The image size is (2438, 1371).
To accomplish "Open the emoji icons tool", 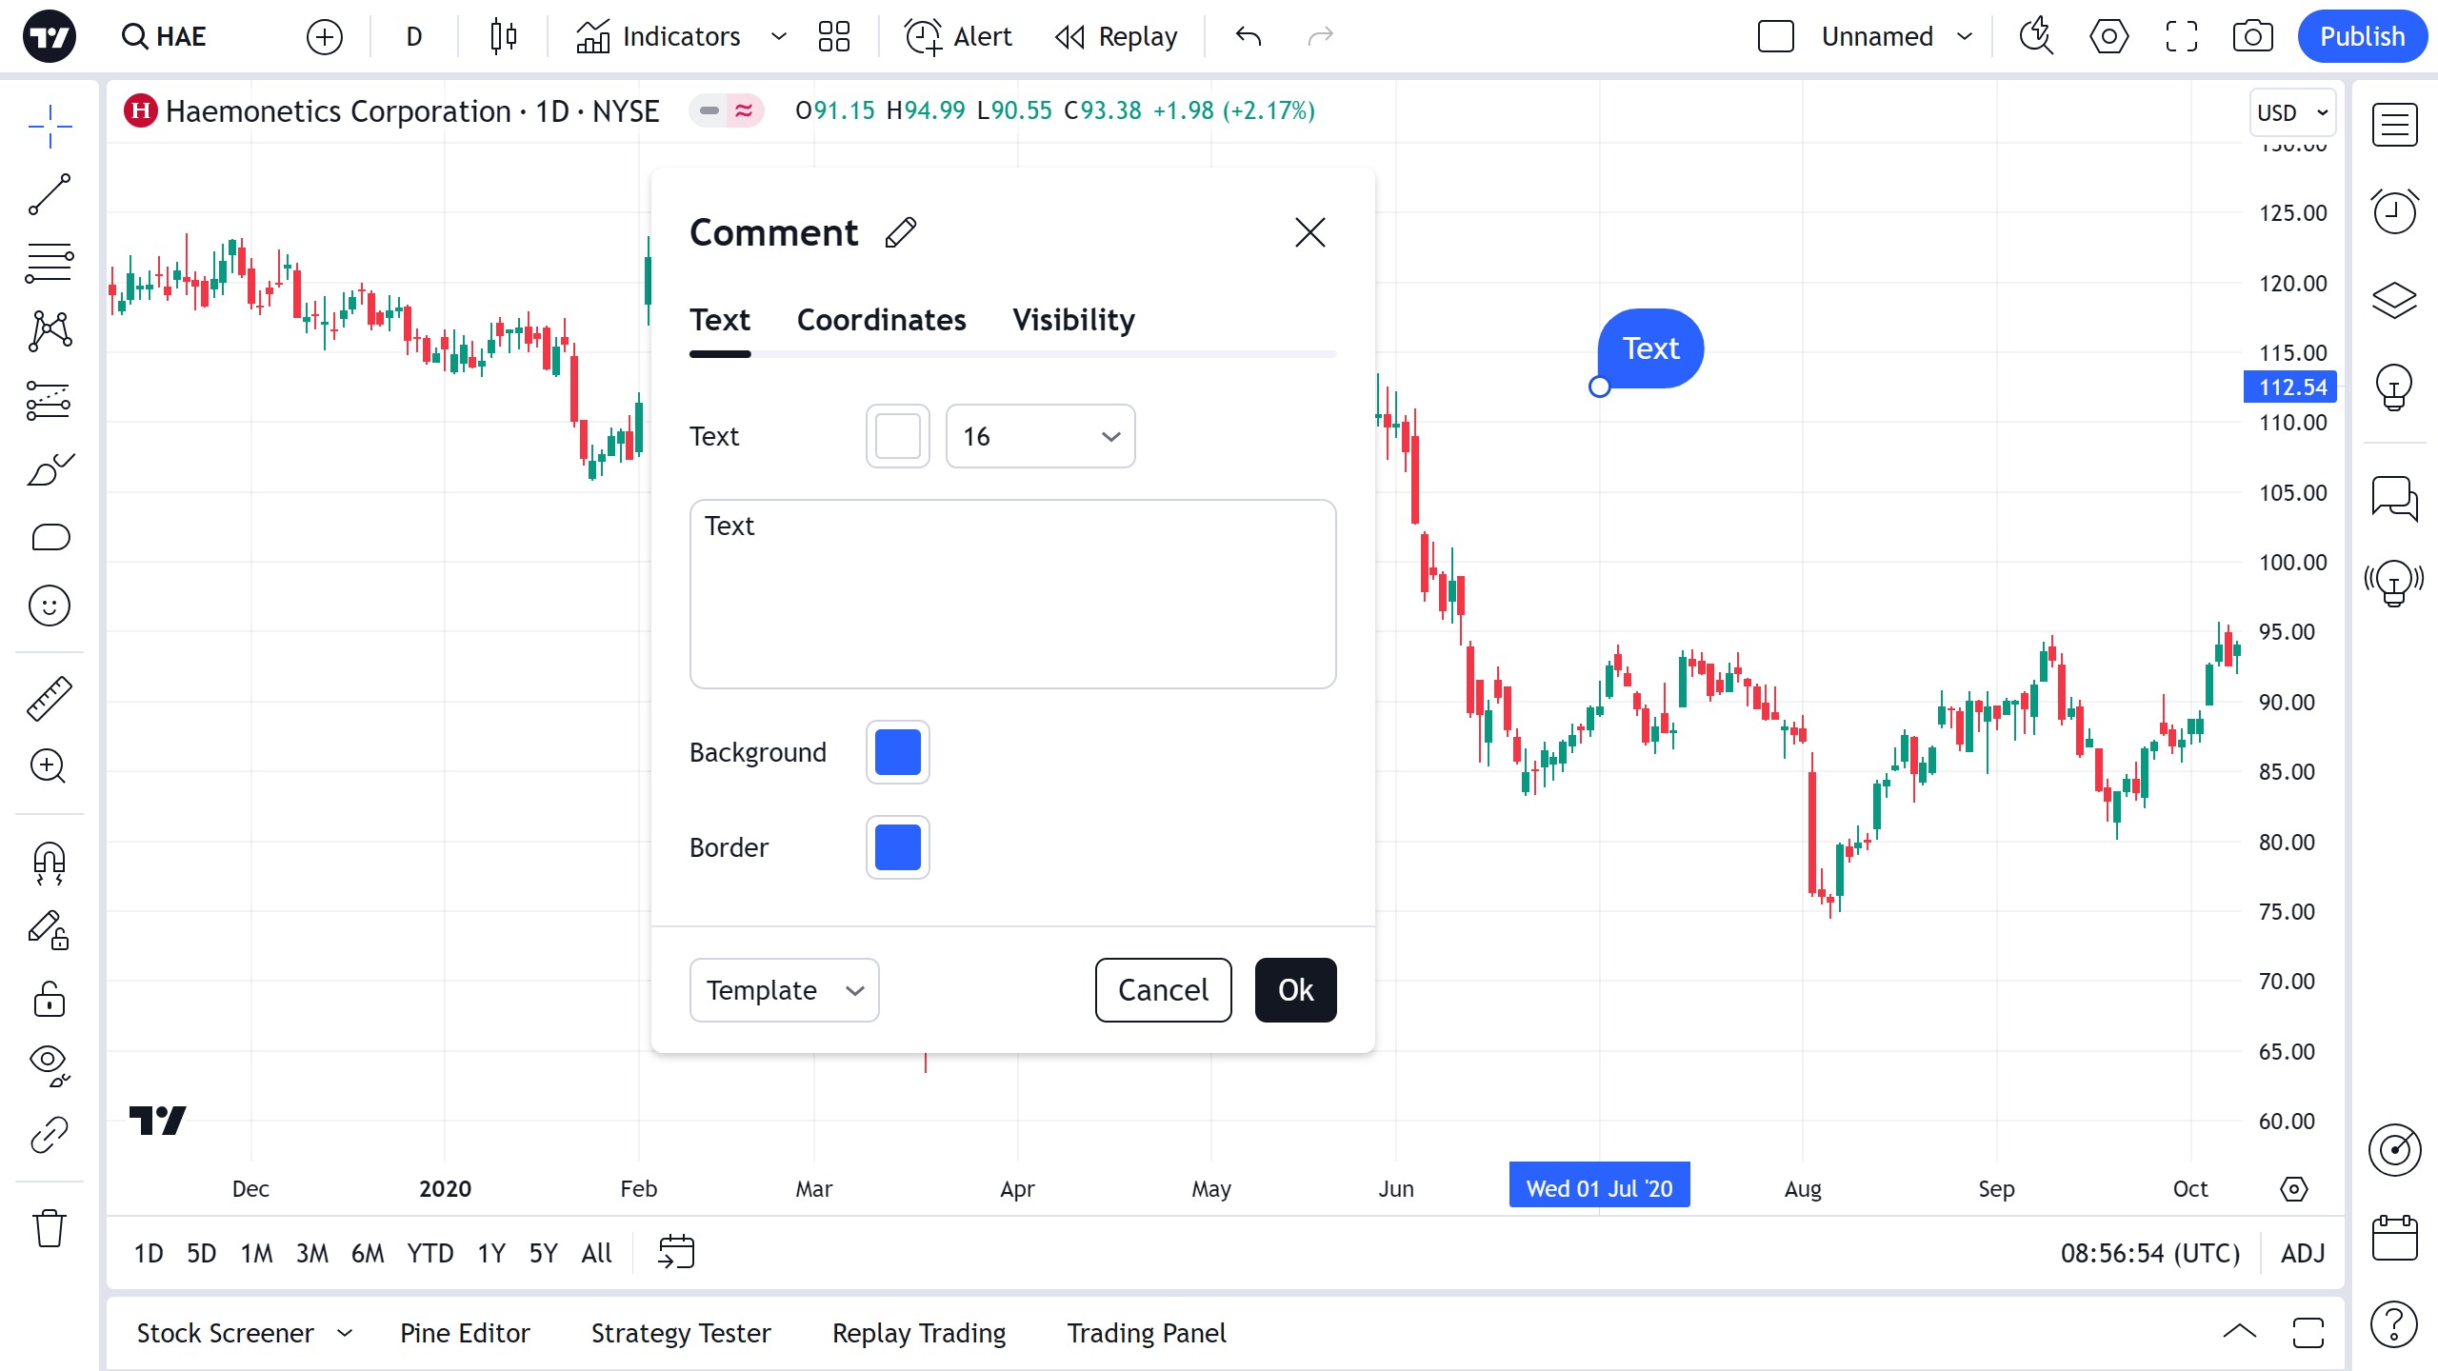I will point(50,606).
